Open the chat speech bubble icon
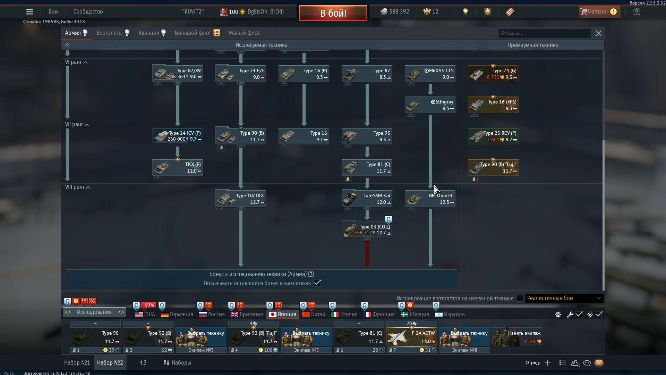666x375 pixels. (587, 363)
